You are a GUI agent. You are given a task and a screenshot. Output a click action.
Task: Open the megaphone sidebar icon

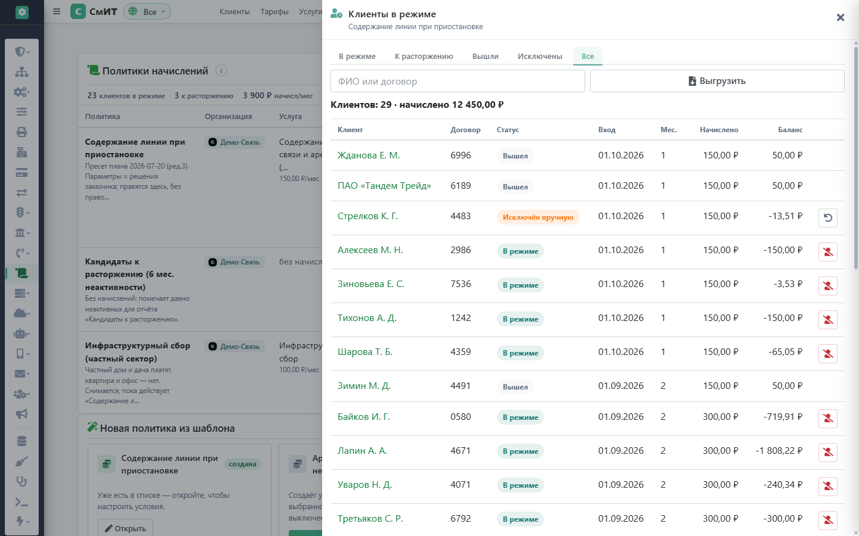[21, 414]
